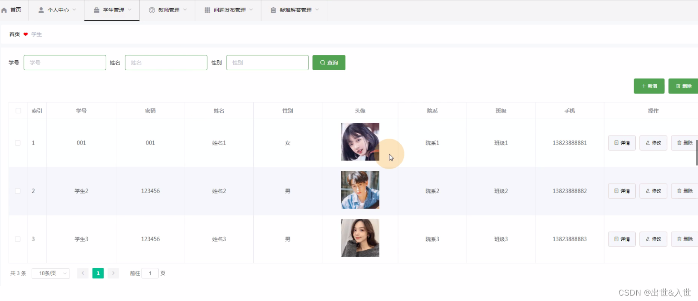The width and height of the screenshot is (698, 301).
Task: Open the 10条/页 page size dropdown
Action: click(50, 273)
